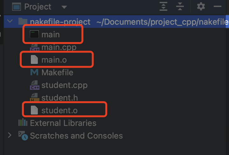Expand the Scratches and Consoles node
The image size is (229, 155).
(x=10, y=135)
